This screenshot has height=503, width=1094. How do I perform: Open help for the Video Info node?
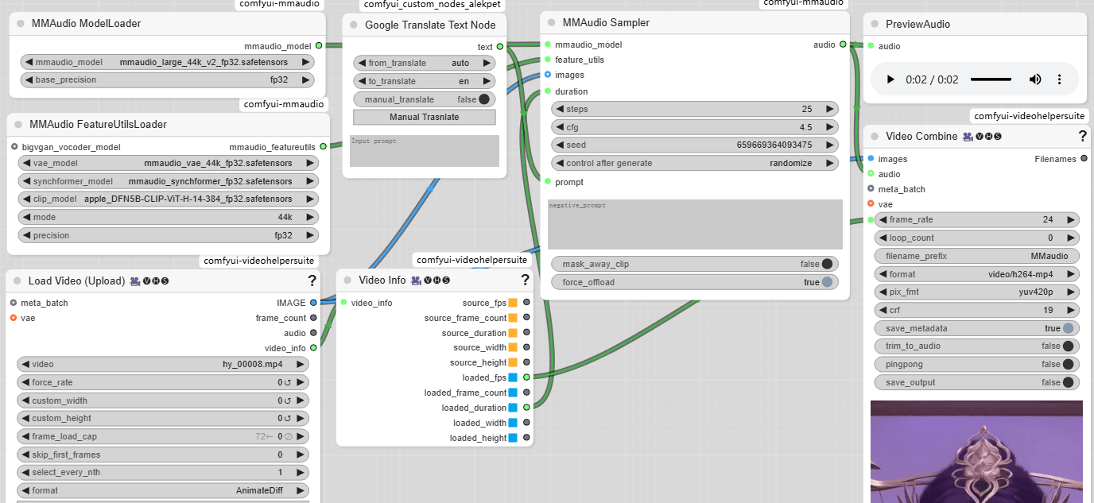(525, 280)
